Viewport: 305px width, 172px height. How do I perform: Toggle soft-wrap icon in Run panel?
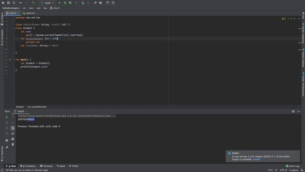click(x=13, y=128)
